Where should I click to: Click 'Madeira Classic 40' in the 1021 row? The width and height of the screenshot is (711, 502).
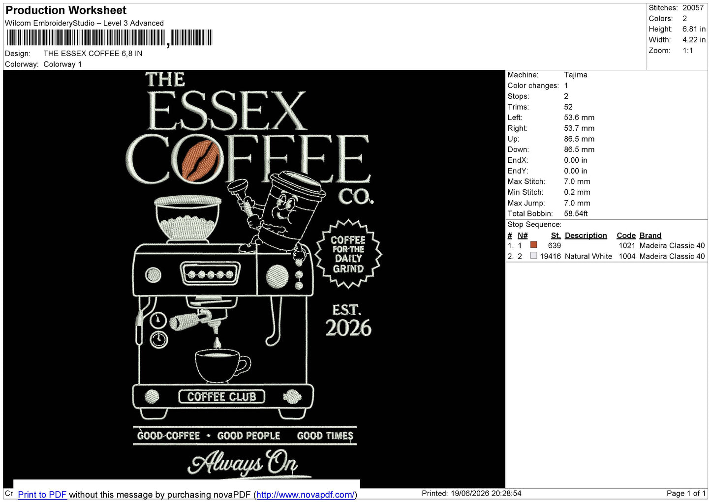672,245
